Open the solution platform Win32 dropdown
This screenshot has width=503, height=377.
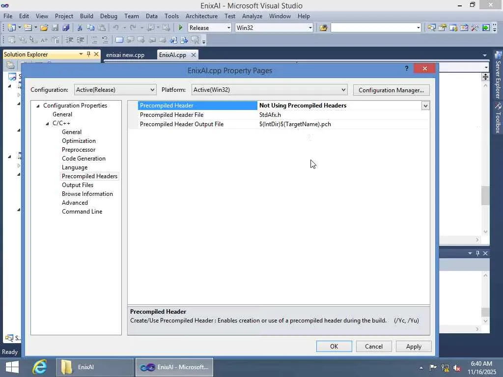click(x=310, y=28)
